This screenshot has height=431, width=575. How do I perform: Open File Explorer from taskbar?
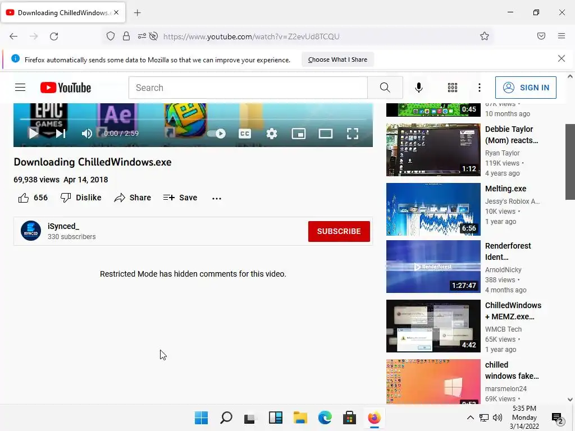point(300,418)
